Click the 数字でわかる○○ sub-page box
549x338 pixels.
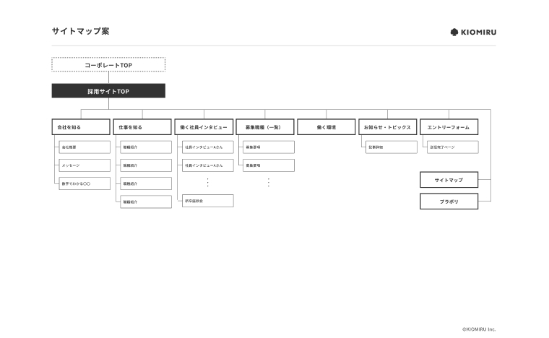click(x=85, y=183)
